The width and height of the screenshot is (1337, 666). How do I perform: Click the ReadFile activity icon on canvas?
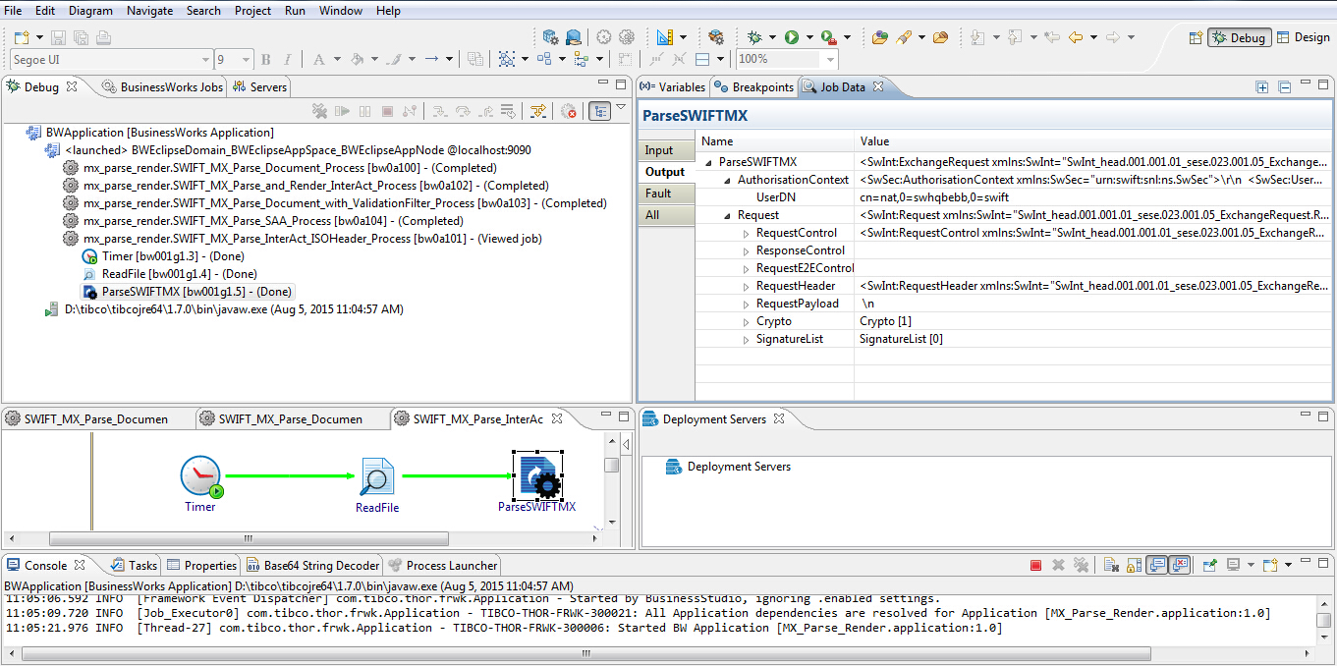(377, 477)
